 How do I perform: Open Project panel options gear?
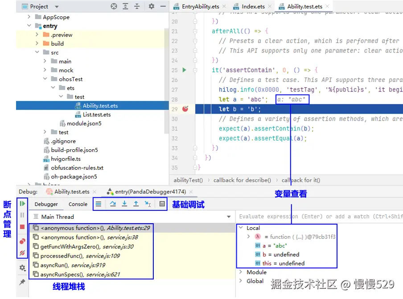coord(152,6)
